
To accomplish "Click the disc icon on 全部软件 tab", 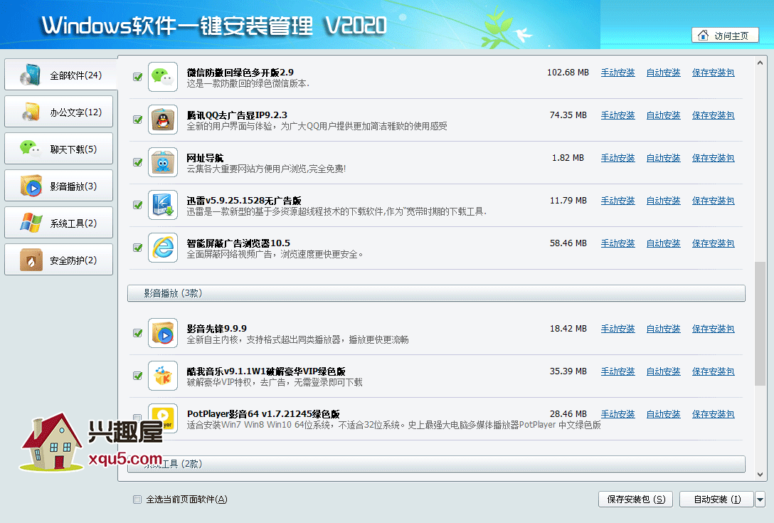I will coord(31,75).
